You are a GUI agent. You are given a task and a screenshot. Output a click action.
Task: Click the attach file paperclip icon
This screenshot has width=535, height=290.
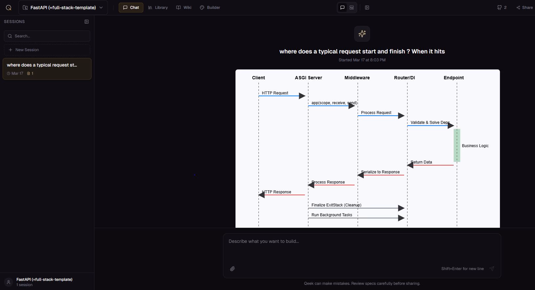(x=232, y=269)
